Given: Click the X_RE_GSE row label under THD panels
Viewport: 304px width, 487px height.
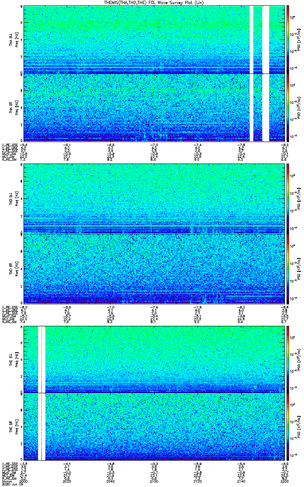Looking at the screenshot, I should (x=9, y=306).
